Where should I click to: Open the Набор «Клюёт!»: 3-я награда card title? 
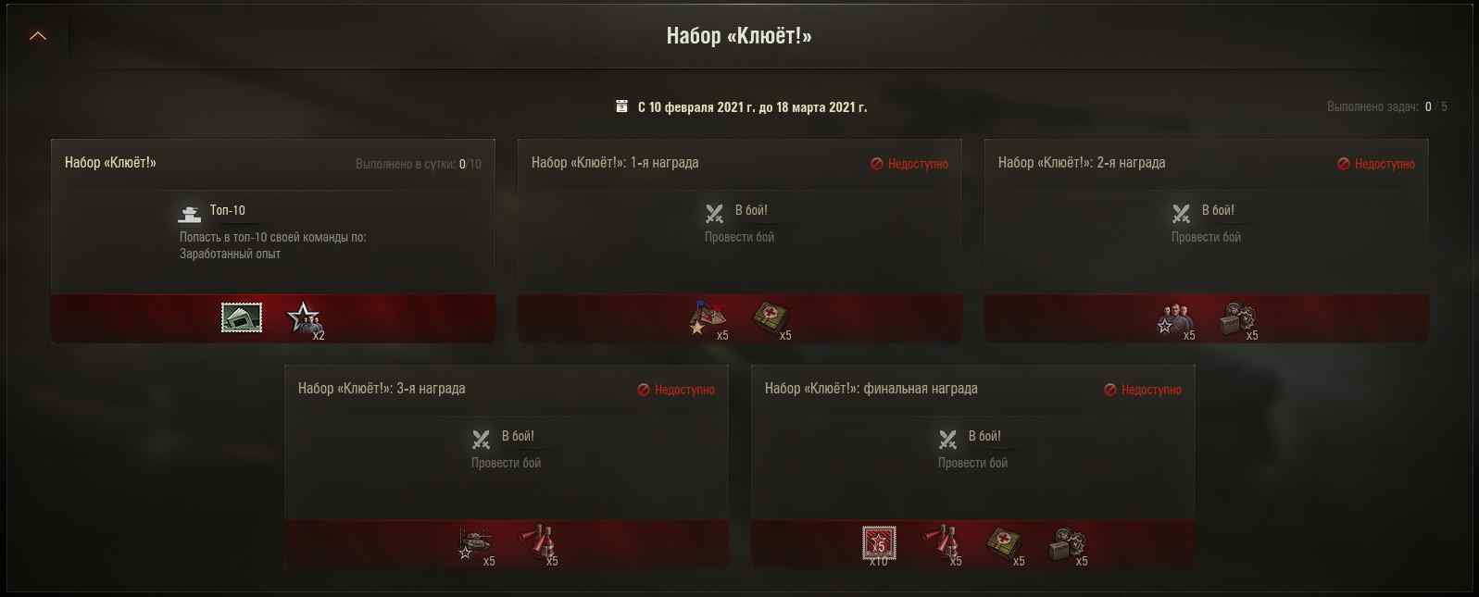[382, 389]
